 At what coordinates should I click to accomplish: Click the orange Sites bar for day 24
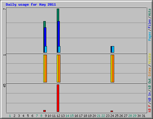[x=113, y=68]
